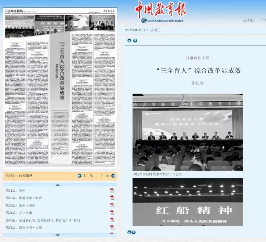Collapse page list with the up triangle
The height and width of the screenshot is (242, 266).
click(58, 185)
